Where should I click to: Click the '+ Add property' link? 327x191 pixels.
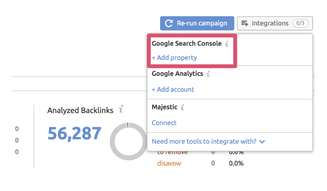(174, 58)
